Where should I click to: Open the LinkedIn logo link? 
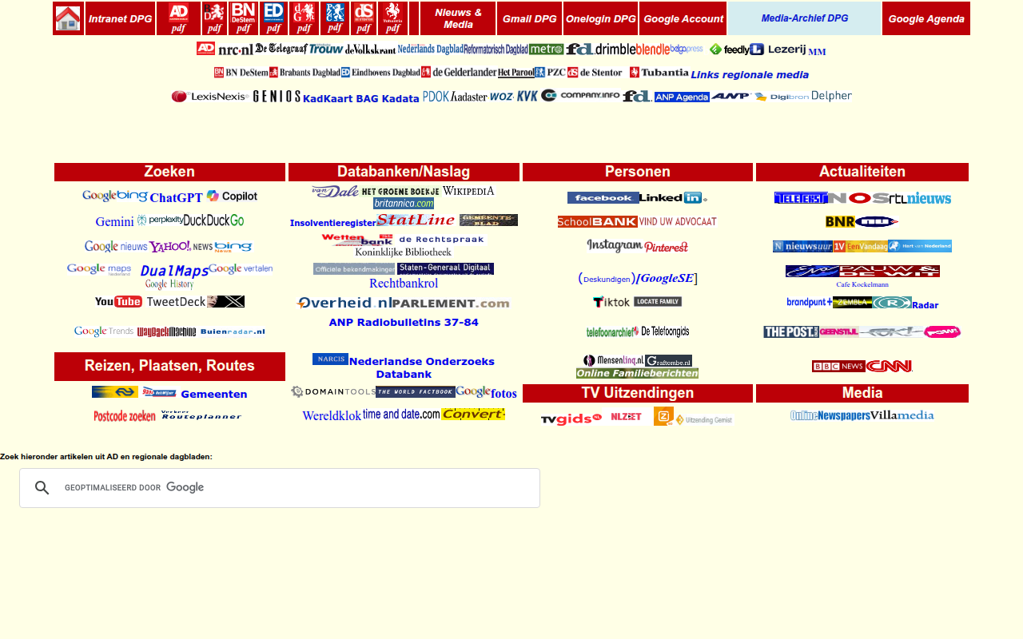click(673, 197)
